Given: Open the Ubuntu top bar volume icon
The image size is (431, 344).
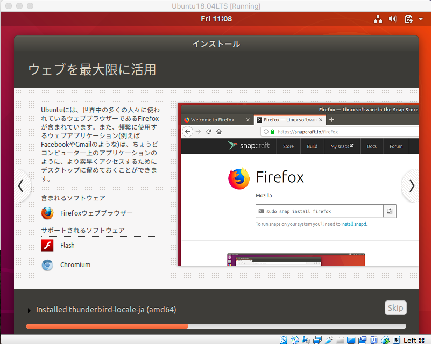Looking at the screenshot, I should (x=392, y=19).
